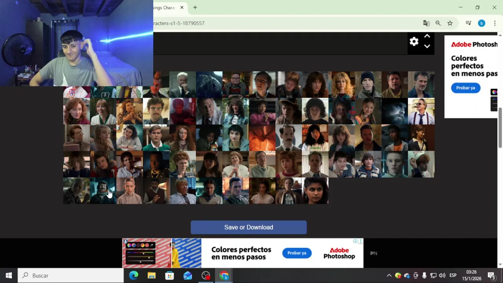Click the ESP language indicator

pos(453,276)
